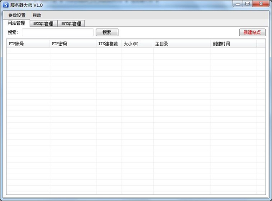Sort by the IIS连接数 column header
The height and width of the screenshot is (201, 272).
109,44
